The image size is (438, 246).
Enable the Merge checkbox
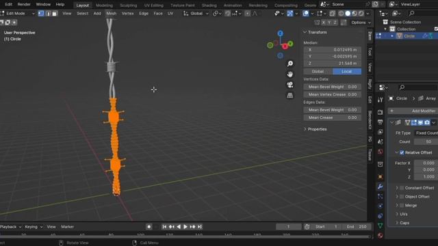402,205
